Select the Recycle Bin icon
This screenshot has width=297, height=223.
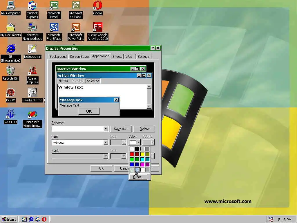[10, 73]
